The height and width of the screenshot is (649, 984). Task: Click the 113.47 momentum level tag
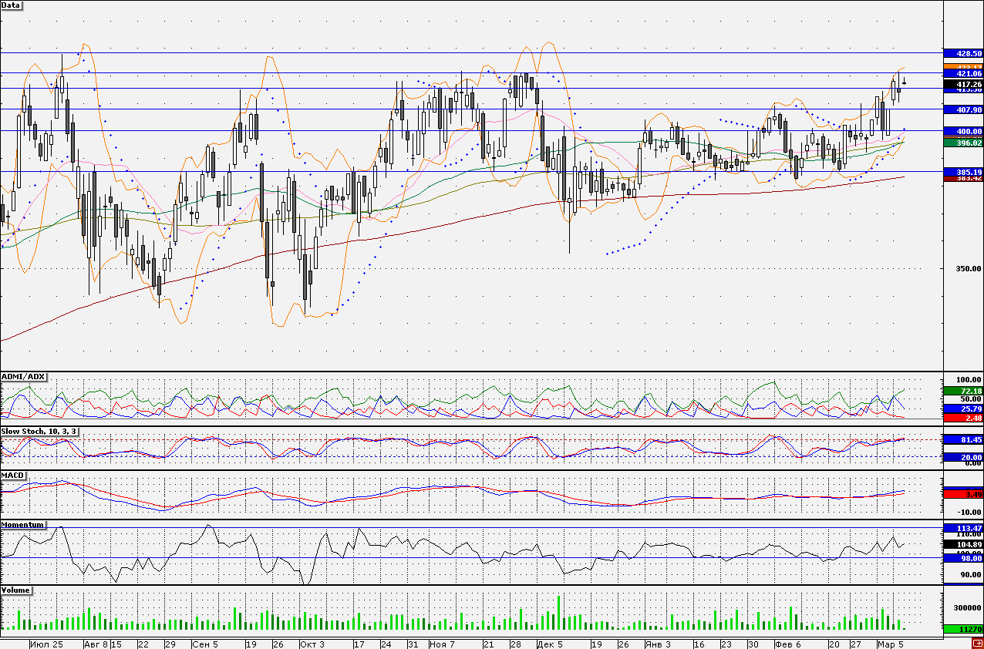(x=964, y=527)
